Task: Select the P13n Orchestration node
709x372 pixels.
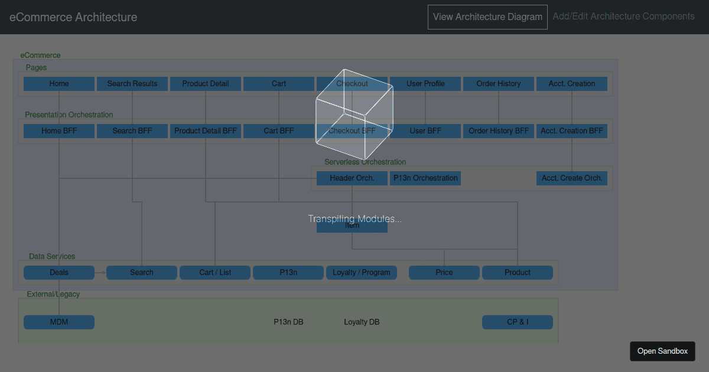Action: [425, 178]
